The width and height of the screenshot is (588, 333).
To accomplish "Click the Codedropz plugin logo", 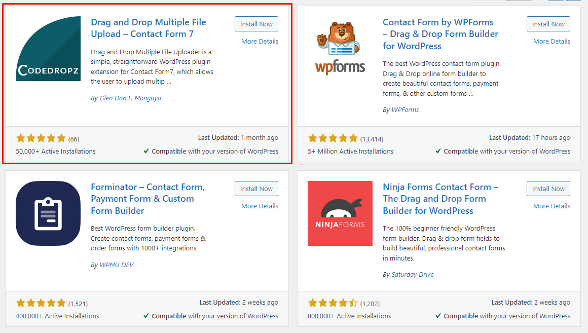I will (x=48, y=49).
